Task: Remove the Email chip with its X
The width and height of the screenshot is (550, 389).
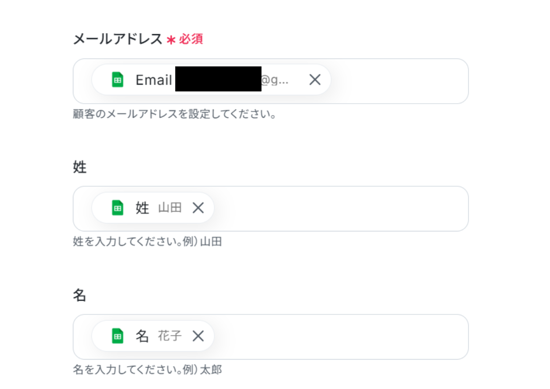Action: [315, 80]
